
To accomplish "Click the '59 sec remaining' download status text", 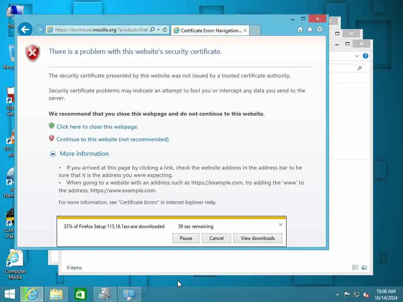I will (196, 226).
